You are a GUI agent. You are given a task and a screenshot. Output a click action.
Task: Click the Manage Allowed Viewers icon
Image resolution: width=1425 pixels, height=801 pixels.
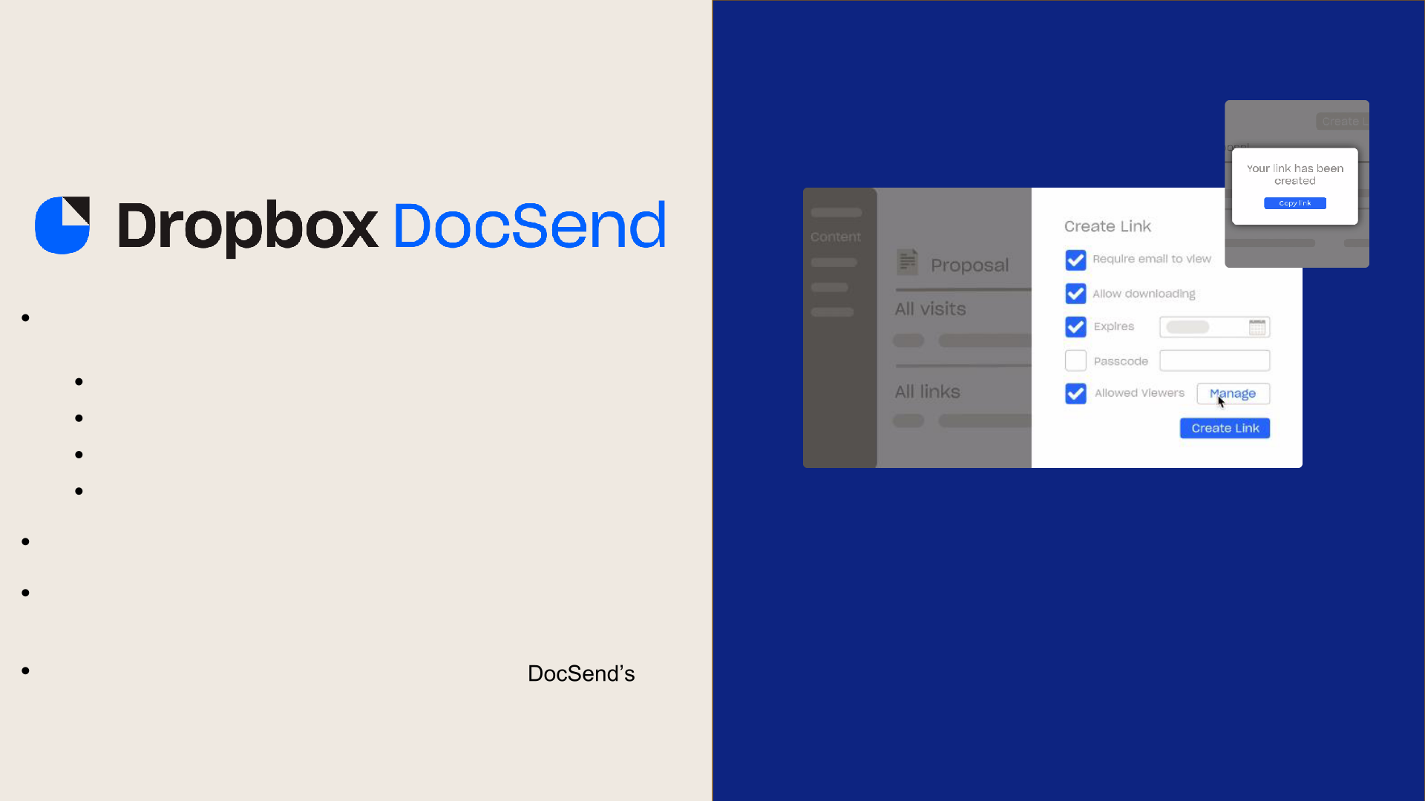tap(1232, 393)
